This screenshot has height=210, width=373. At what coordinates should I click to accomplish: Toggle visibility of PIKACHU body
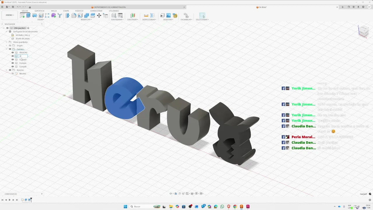coord(13,52)
